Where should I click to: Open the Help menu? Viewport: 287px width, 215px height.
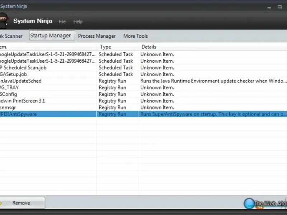pyautogui.click(x=78, y=21)
